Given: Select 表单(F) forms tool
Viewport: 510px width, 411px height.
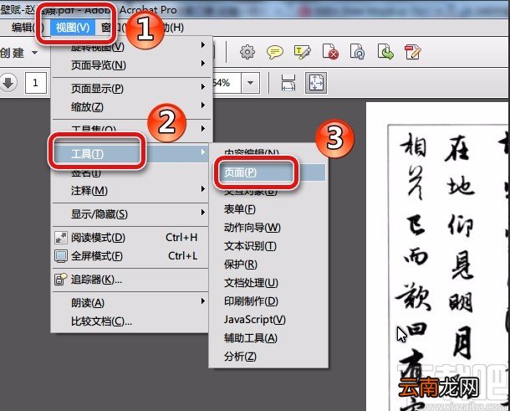Looking at the screenshot, I should (x=268, y=208).
